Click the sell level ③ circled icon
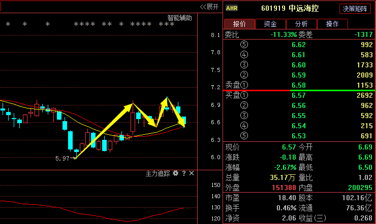The height and width of the screenshot is (224, 376). coord(244,65)
